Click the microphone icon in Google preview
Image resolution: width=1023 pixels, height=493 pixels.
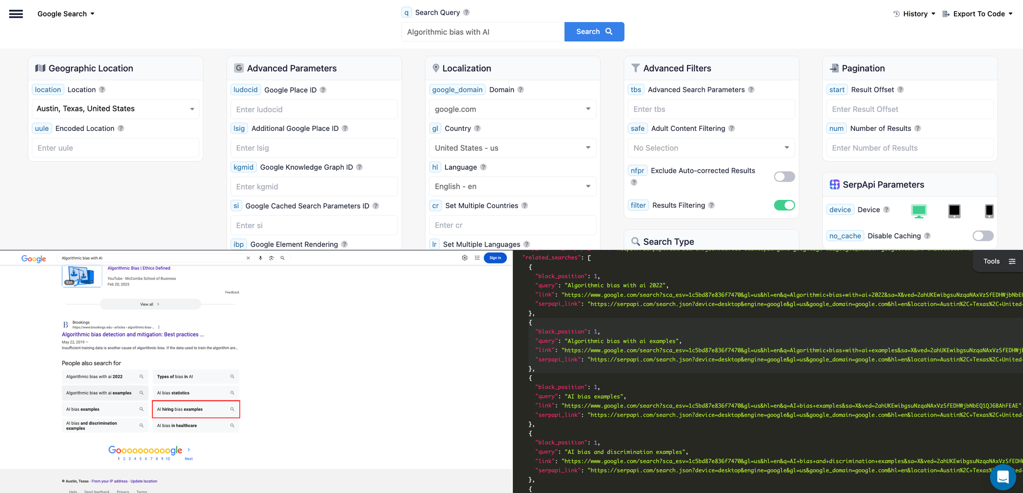260,258
